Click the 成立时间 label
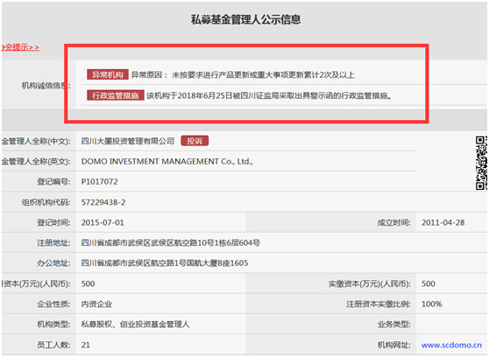 pyautogui.click(x=393, y=223)
